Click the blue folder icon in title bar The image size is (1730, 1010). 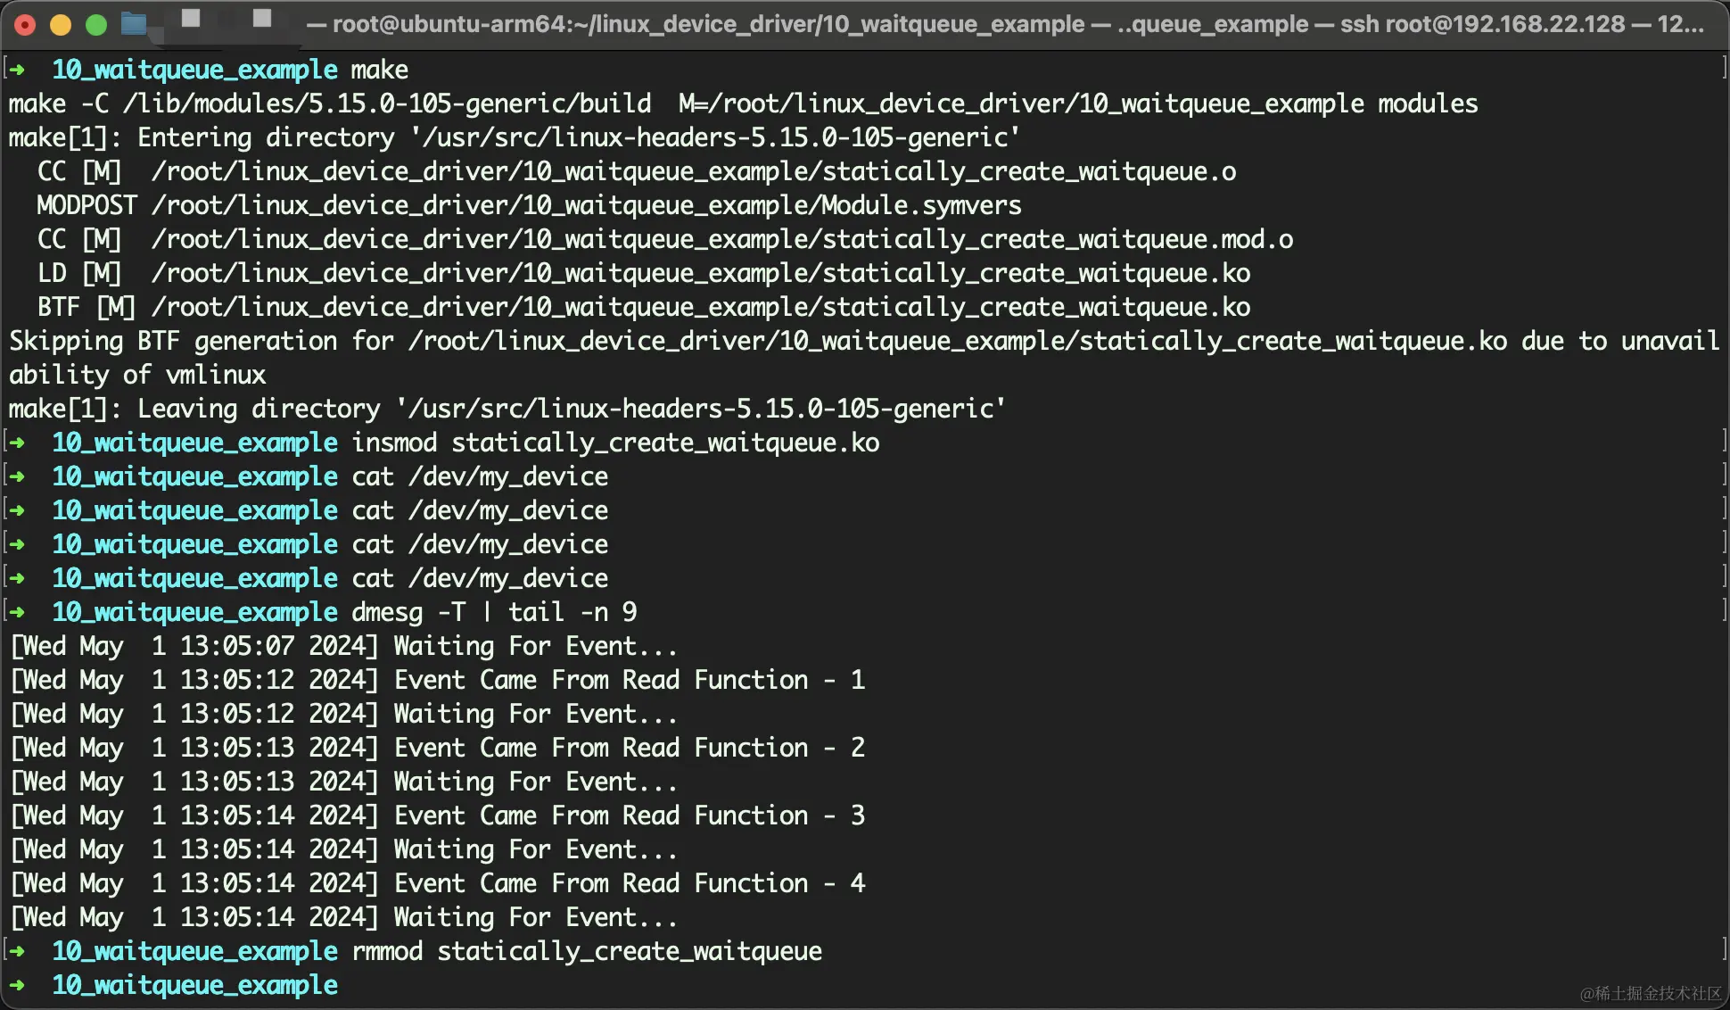(x=134, y=24)
